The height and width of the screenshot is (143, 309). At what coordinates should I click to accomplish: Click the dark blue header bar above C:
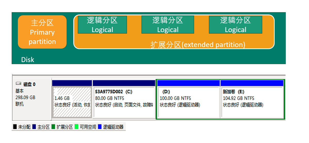pyautogui.click(x=124, y=83)
